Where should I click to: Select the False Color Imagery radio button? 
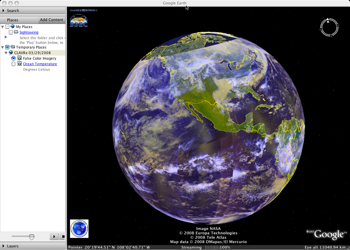click(13, 58)
